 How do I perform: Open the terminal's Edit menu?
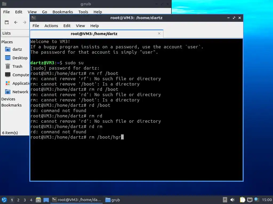(x=67, y=26)
